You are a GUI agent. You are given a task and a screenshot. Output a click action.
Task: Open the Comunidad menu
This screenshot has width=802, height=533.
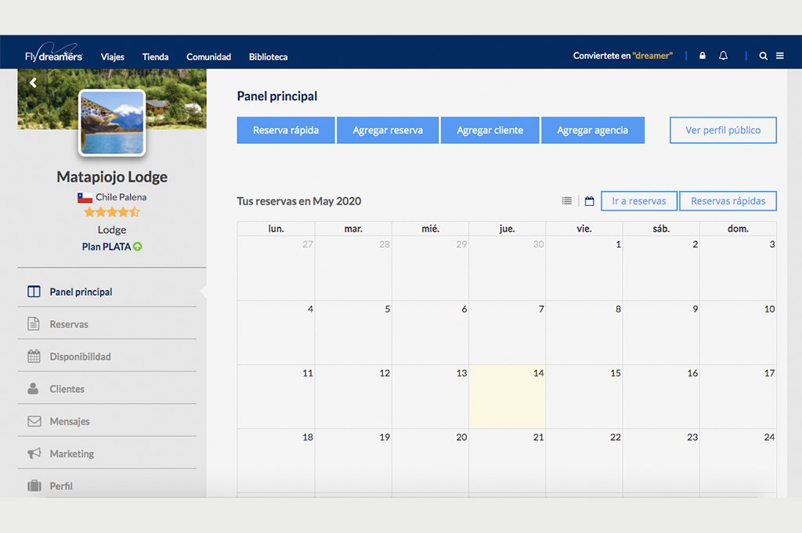pyautogui.click(x=208, y=57)
